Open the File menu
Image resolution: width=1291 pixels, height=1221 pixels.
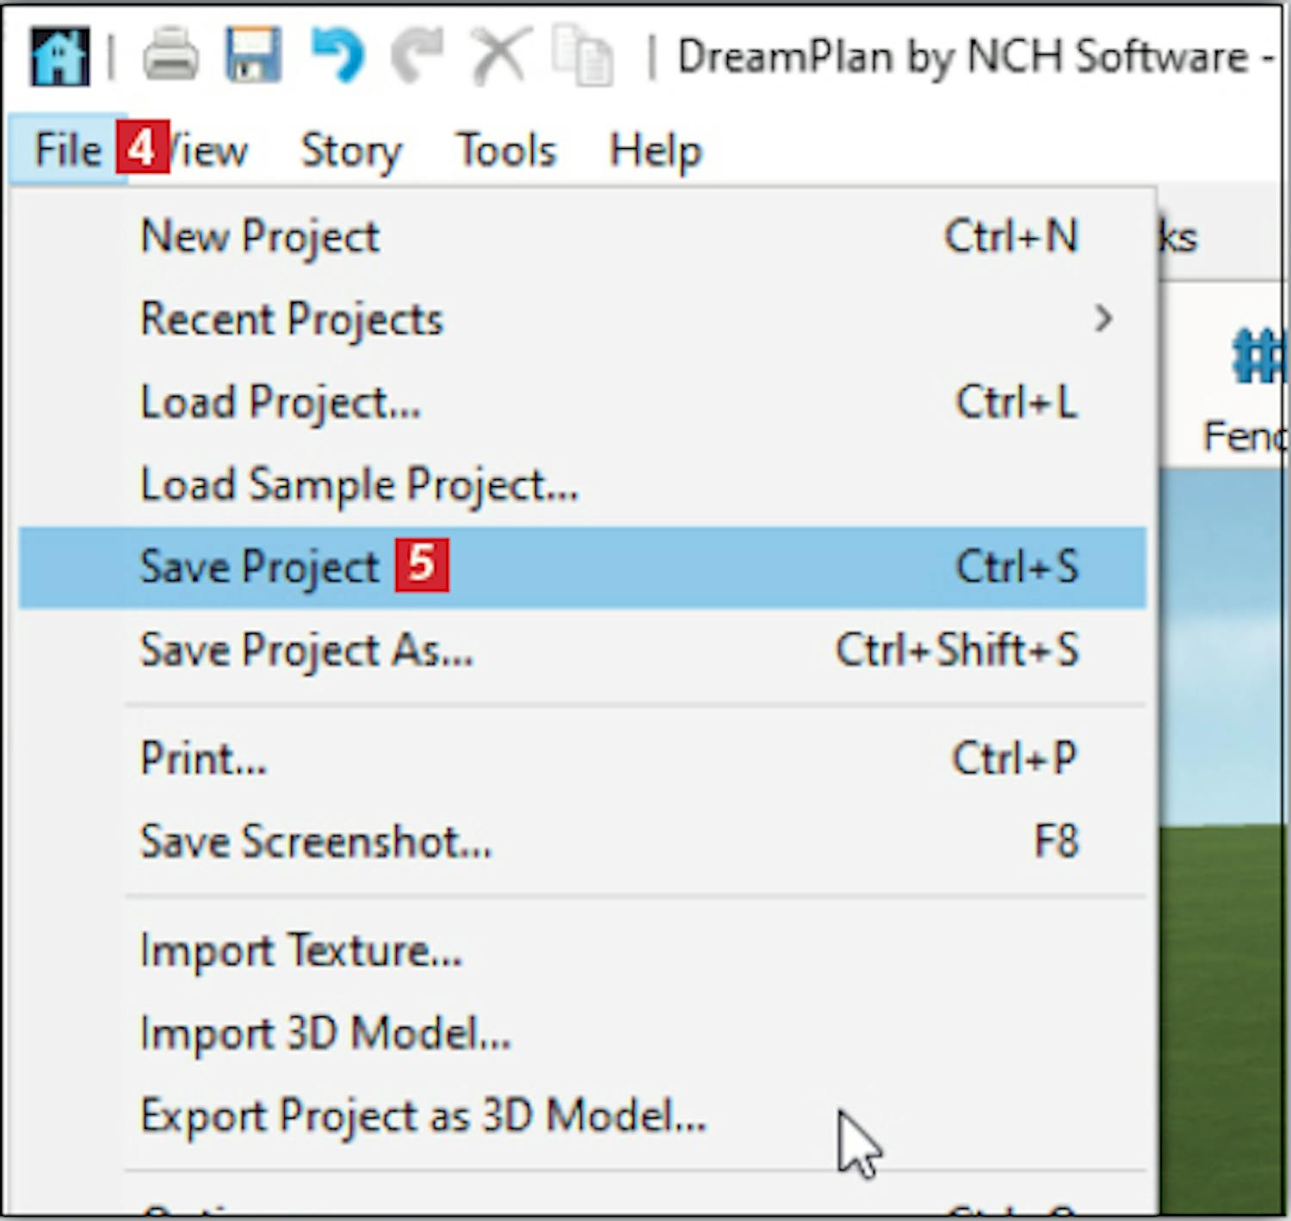pos(68,151)
